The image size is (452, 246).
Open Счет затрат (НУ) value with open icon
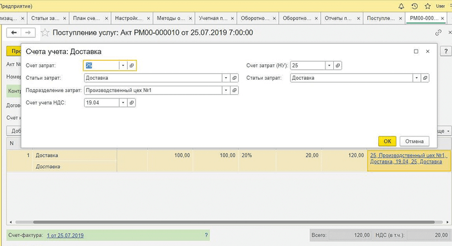[x=338, y=66]
